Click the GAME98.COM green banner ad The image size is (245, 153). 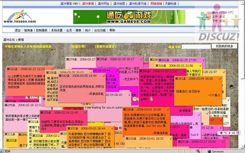129,17
